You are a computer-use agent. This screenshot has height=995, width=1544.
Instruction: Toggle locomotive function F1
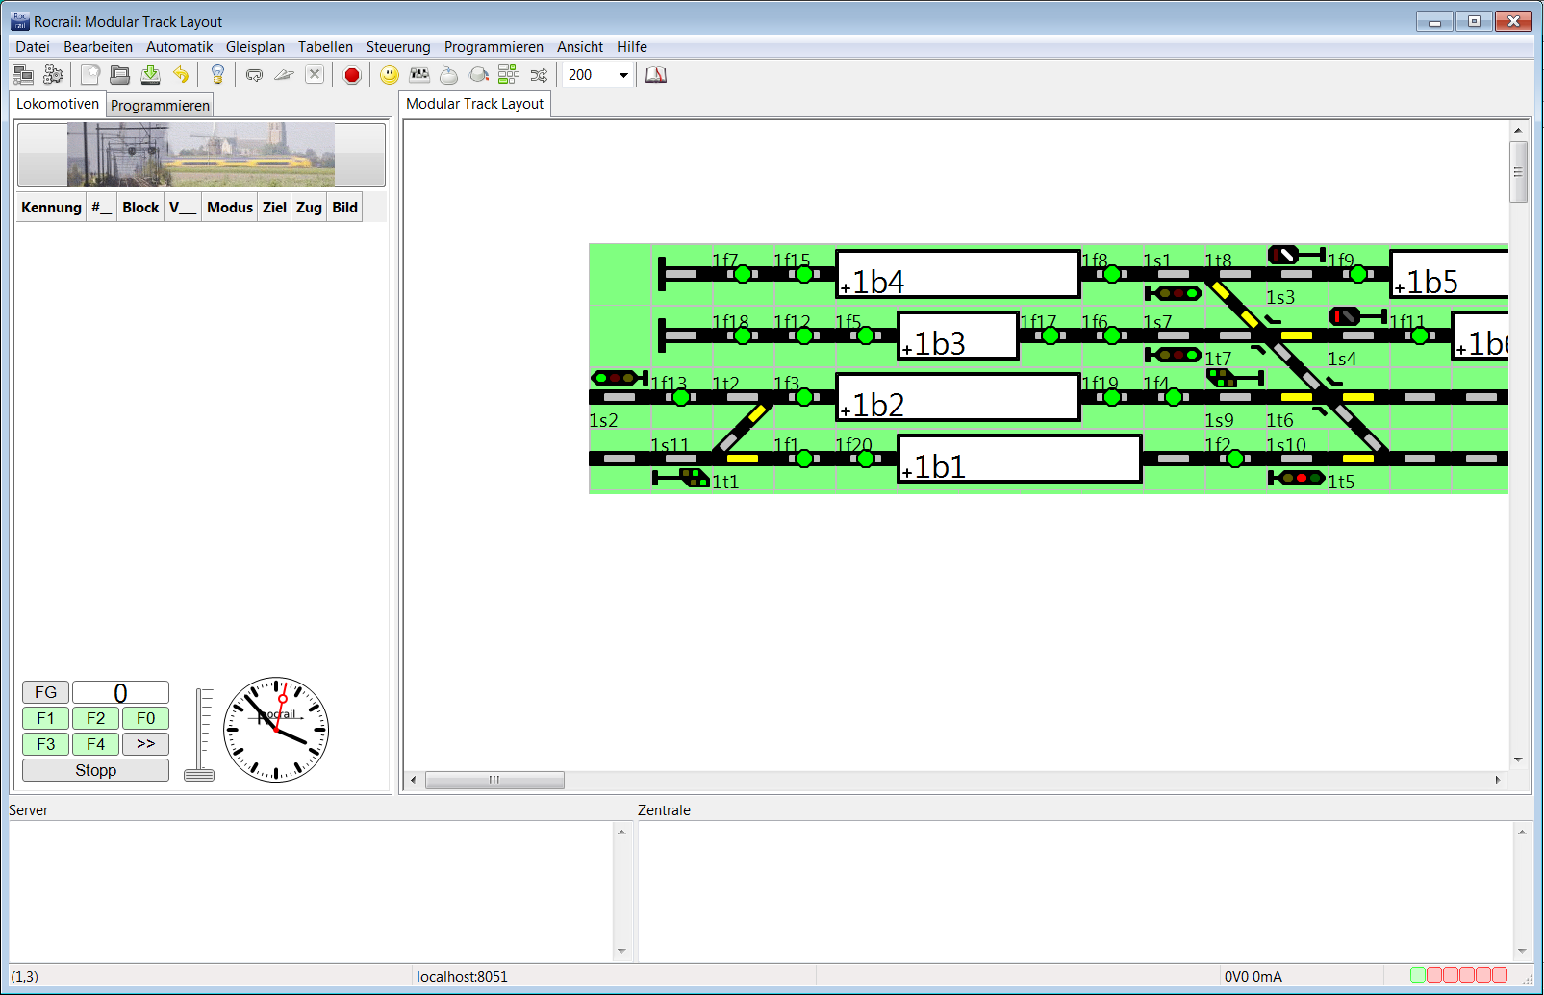(45, 718)
